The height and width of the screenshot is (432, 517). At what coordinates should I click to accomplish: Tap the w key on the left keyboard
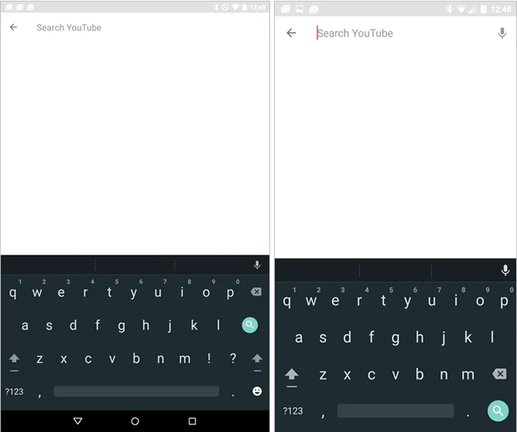(37, 293)
